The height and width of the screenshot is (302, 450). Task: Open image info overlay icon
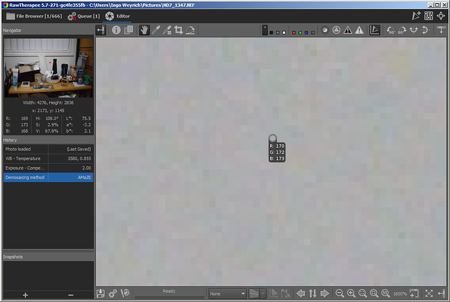(116, 30)
